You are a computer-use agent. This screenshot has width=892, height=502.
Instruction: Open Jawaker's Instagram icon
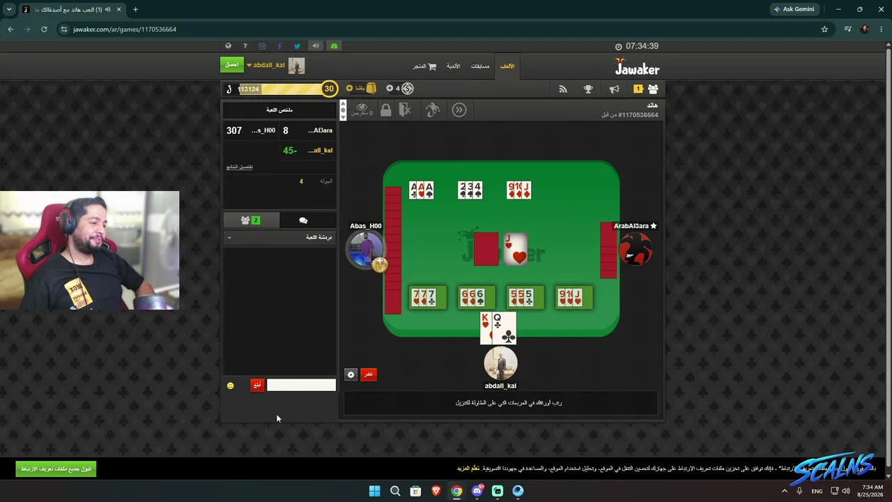click(x=262, y=46)
